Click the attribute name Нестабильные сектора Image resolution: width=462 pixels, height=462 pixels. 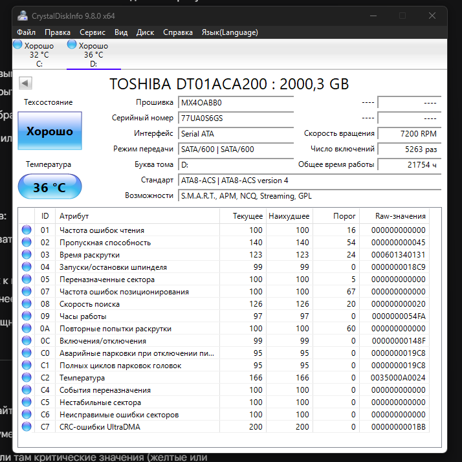[100, 402]
